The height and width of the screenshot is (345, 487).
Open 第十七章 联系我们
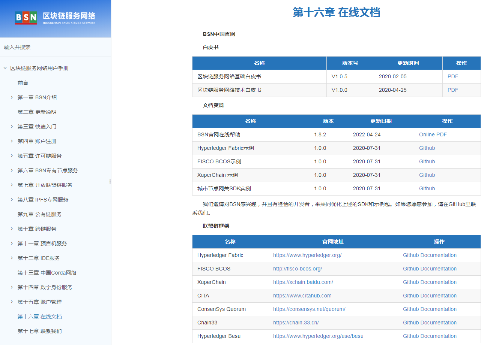point(39,331)
